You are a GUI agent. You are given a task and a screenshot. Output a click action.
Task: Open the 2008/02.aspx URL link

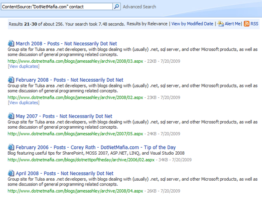point(76,97)
